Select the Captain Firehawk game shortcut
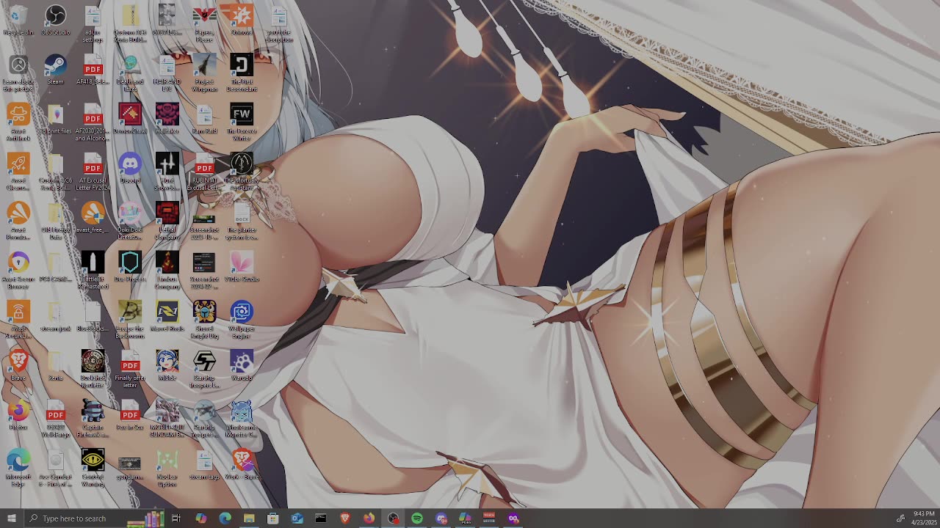Screen dimensions: 940x528 (x=93, y=419)
